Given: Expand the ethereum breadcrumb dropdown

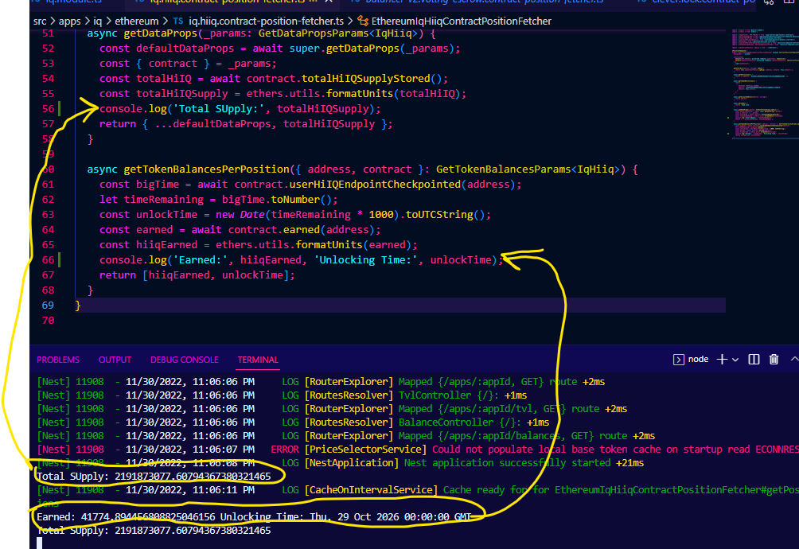Looking at the screenshot, I should click(134, 21).
